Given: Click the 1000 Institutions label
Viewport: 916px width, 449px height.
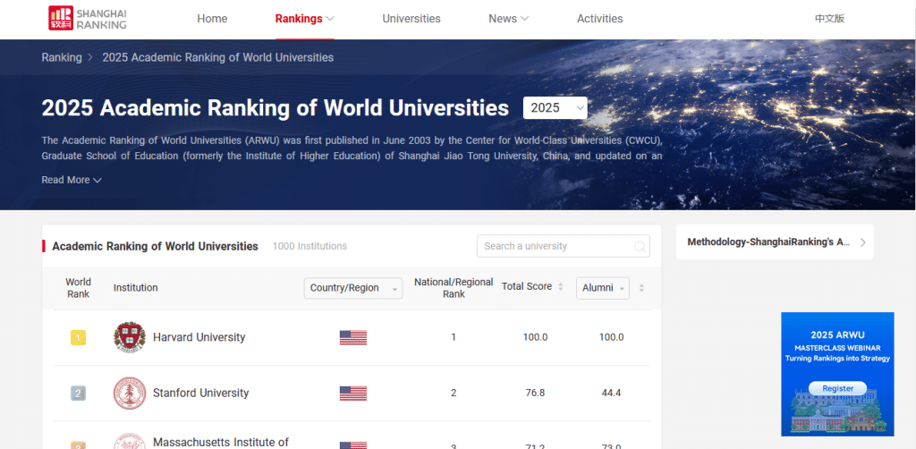Looking at the screenshot, I should 310,246.
